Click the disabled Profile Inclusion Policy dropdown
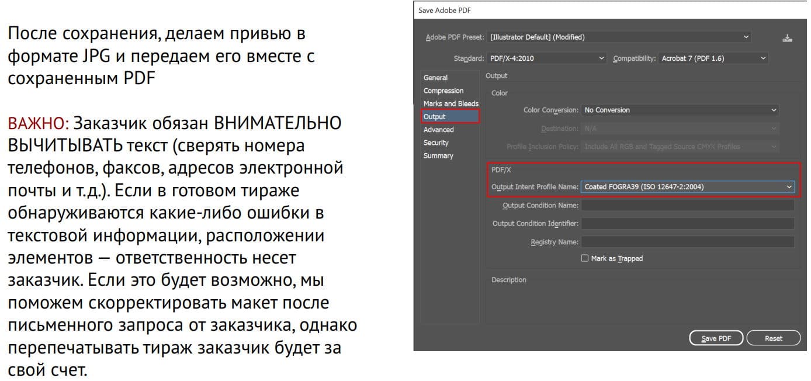 (x=680, y=146)
